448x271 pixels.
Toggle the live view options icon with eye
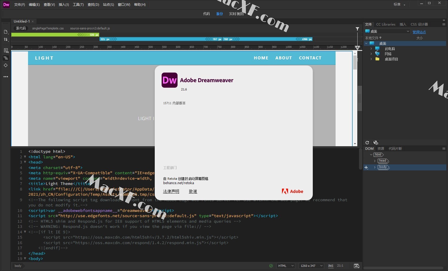pyautogui.click(x=6, y=51)
